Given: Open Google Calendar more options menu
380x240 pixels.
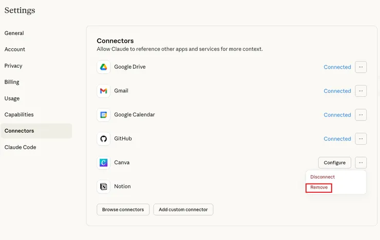Looking at the screenshot, I should [360, 115].
